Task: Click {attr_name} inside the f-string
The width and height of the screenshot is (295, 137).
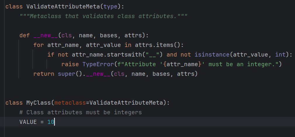Action: tap(183, 64)
